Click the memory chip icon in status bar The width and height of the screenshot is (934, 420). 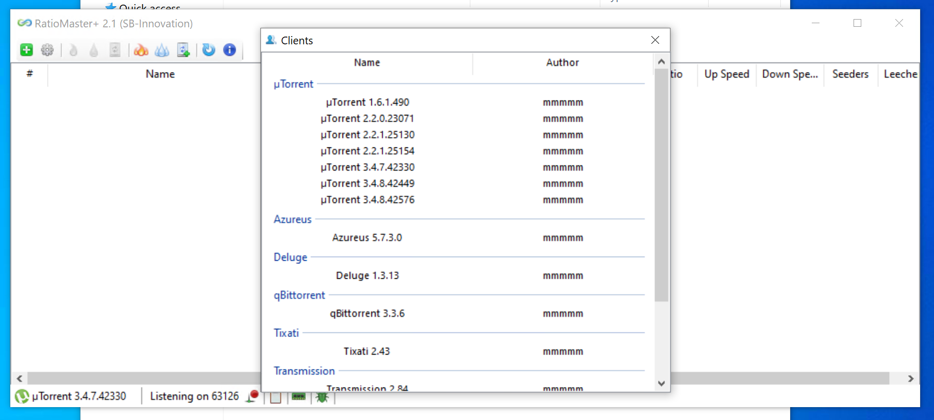pyautogui.click(x=299, y=396)
